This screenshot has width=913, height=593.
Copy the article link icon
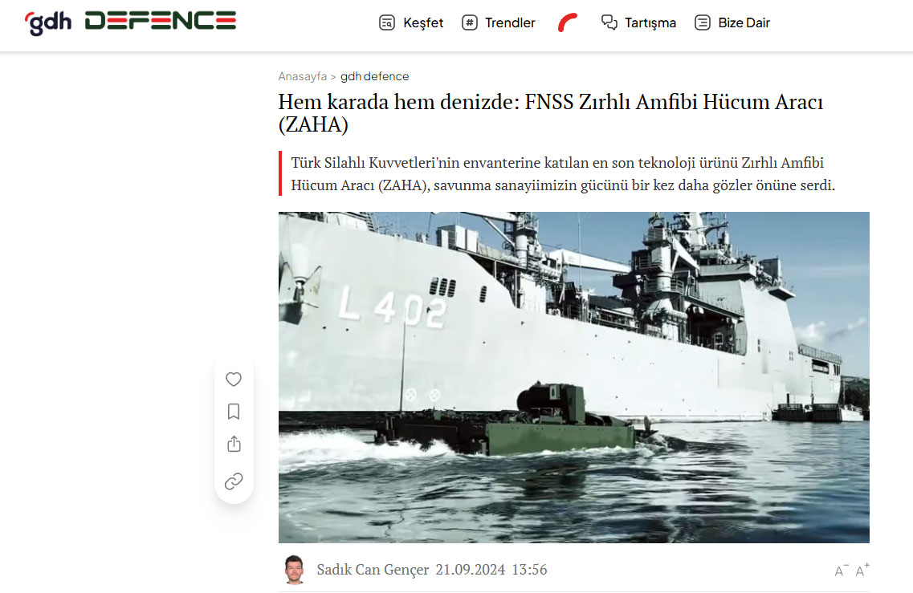coord(234,481)
